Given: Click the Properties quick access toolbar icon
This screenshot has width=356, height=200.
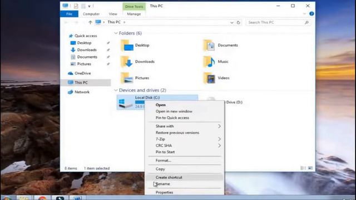Looking at the screenshot, I should (76, 6).
